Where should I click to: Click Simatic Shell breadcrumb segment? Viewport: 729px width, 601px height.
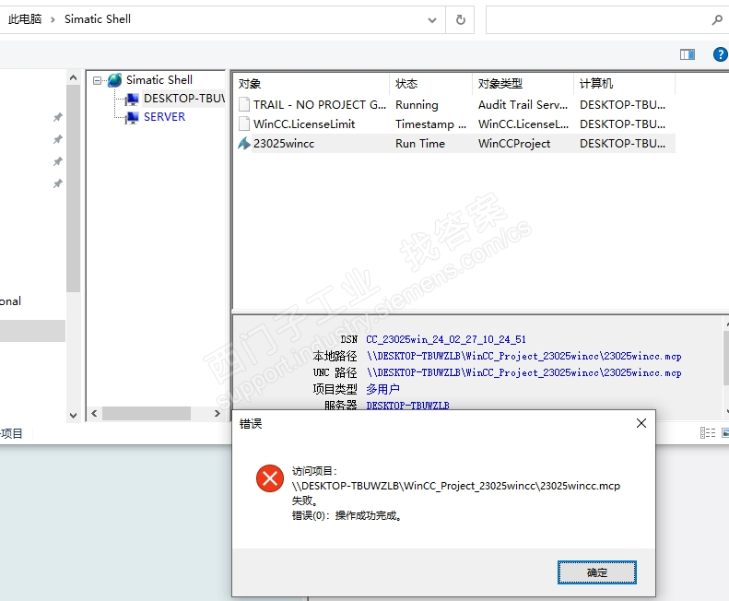point(98,19)
